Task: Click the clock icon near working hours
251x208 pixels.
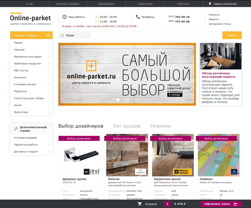Action: tap(65, 17)
